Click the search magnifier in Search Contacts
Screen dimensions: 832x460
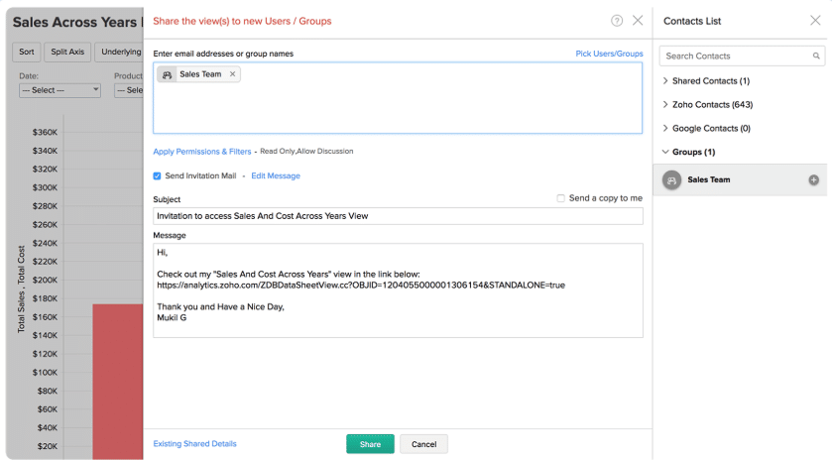click(816, 56)
